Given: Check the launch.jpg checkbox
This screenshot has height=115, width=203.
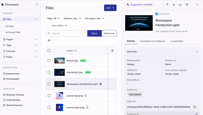Looking at the screenshot, I should [x=49, y=61].
